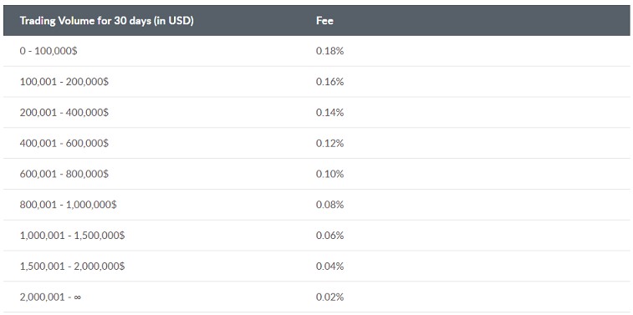This screenshot has height=315, width=633.
Task: Click the Trading Volume column header
Action: pyautogui.click(x=106, y=21)
